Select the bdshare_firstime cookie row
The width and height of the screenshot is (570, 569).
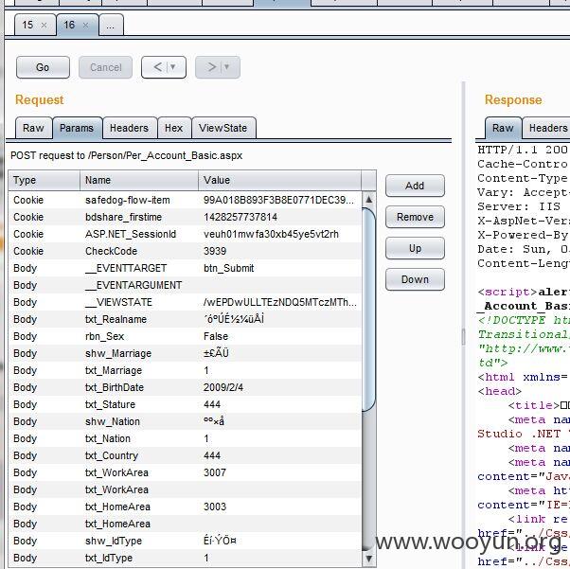click(x=185, y=217)
